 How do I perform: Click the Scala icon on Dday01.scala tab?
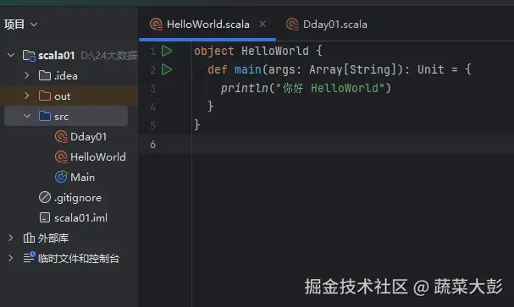tap(292, 25)
